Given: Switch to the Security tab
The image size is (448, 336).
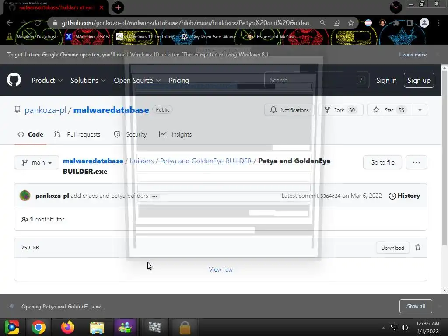Looking at the screenshot, I should [130, 135].
